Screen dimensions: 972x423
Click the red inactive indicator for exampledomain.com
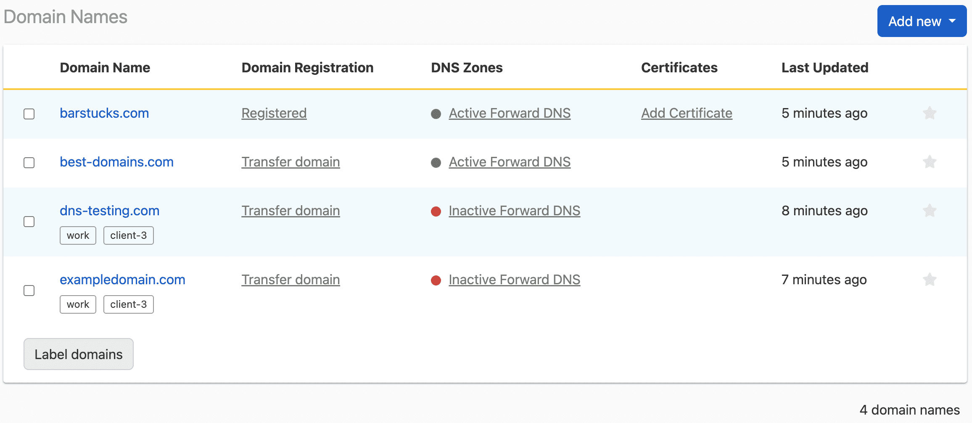[436, 280]
